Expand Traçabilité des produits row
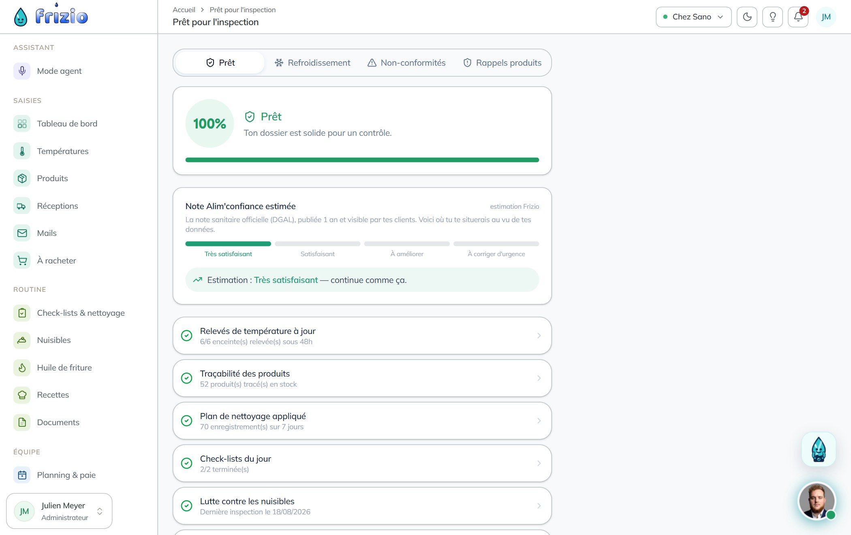Viewport: 851px width, 535px height. 362,378
